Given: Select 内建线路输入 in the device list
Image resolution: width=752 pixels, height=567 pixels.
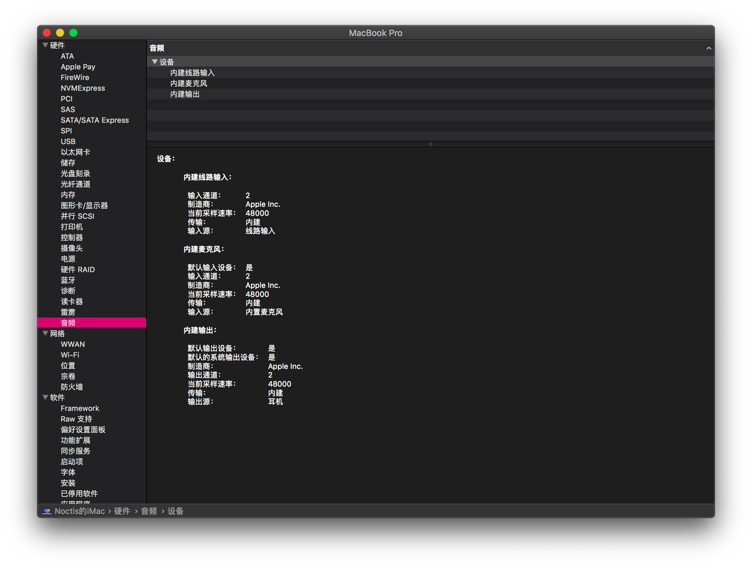Looking at the screenshot, I should click(x=193, y=73).
